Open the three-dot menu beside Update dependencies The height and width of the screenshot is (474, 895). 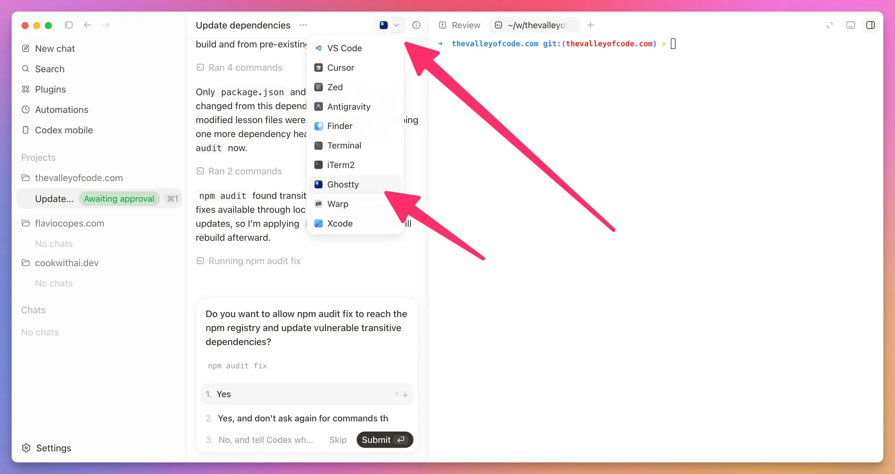click(303, 25)
